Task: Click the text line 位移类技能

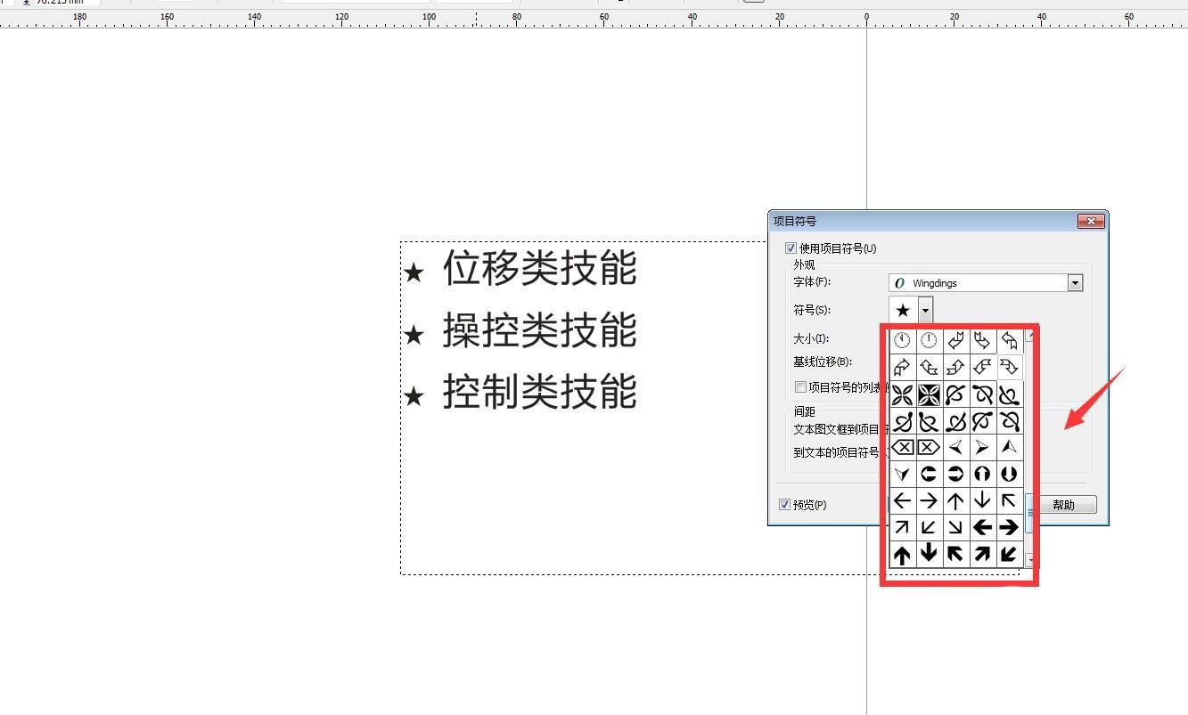Action: [540, 268]
